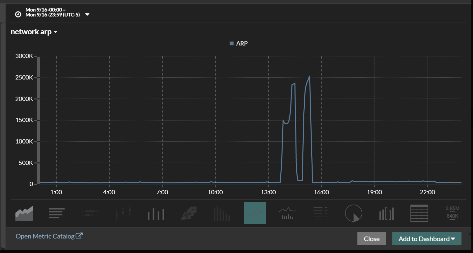
Task: Switch to the list chart type
Action: click(x=320, y=213)
